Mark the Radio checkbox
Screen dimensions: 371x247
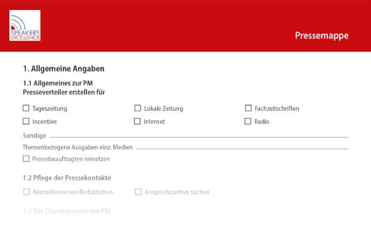pyautogui.click(x=248, y=121)
